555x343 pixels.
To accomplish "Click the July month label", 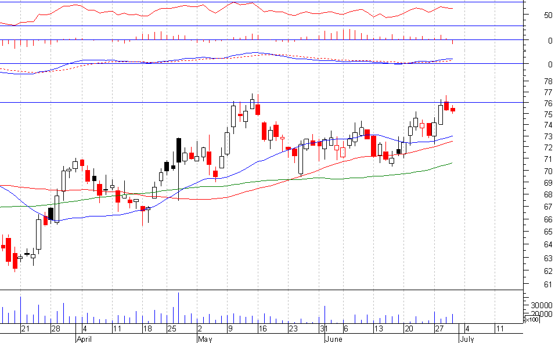I will [467, 339].
